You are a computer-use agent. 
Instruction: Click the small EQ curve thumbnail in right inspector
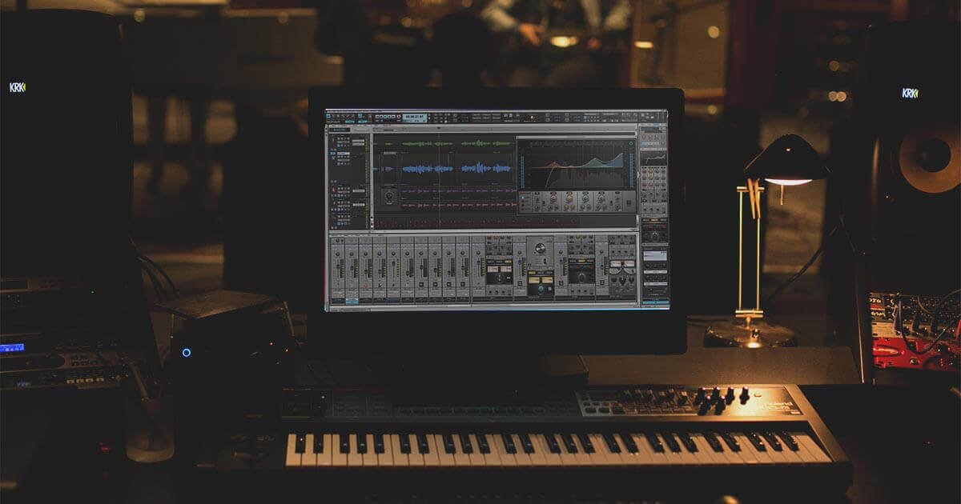653,158
